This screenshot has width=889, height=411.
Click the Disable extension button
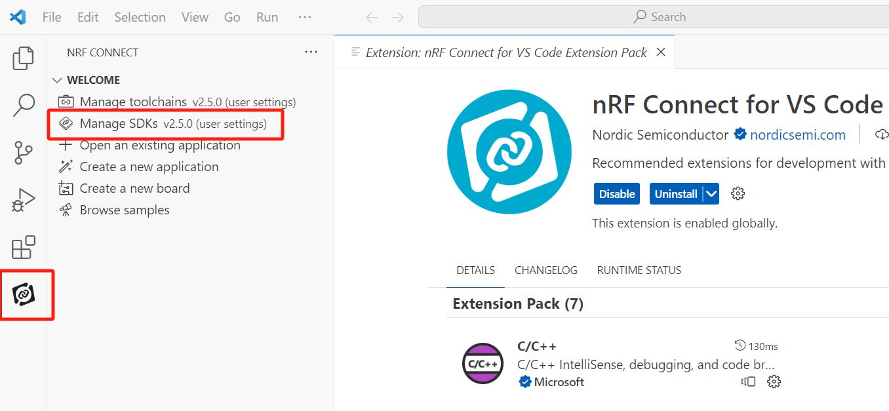[x=616, y=194]
